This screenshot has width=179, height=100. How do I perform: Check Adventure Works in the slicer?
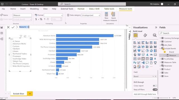tap(11, 44)
